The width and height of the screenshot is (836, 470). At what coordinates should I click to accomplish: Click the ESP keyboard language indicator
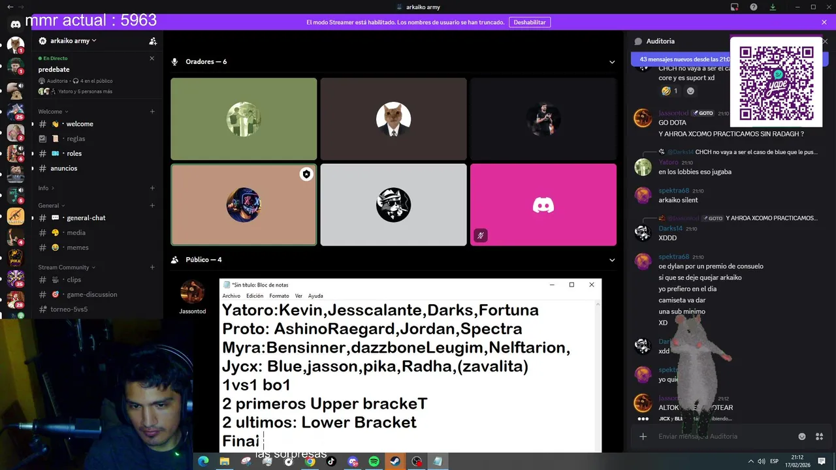775,462
